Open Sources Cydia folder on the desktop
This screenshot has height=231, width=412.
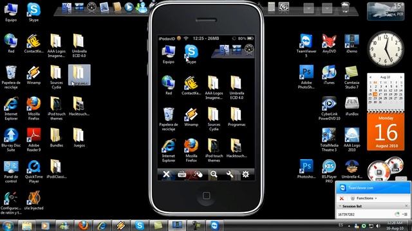point(56,77)
